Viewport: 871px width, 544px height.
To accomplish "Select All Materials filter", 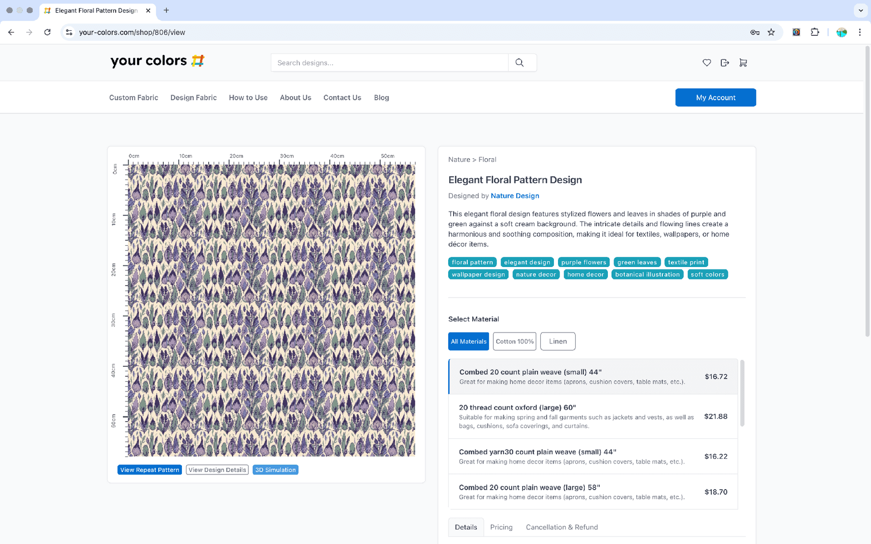I will 468,342.
